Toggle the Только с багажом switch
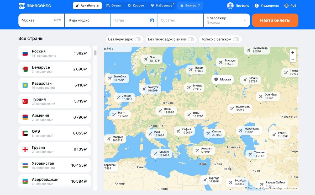Image resolution: width=315 pixels, height=195 pixels. 236,39
